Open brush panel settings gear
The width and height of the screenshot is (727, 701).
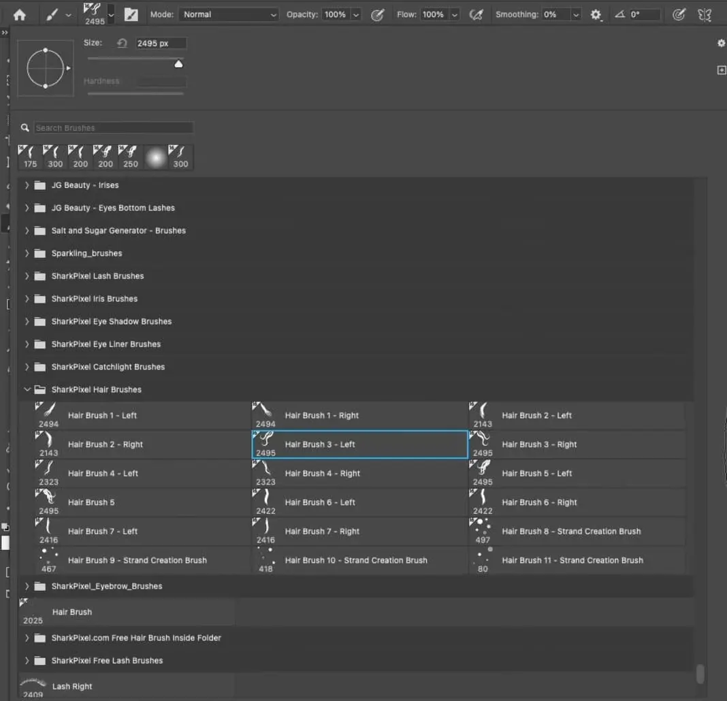721,43
